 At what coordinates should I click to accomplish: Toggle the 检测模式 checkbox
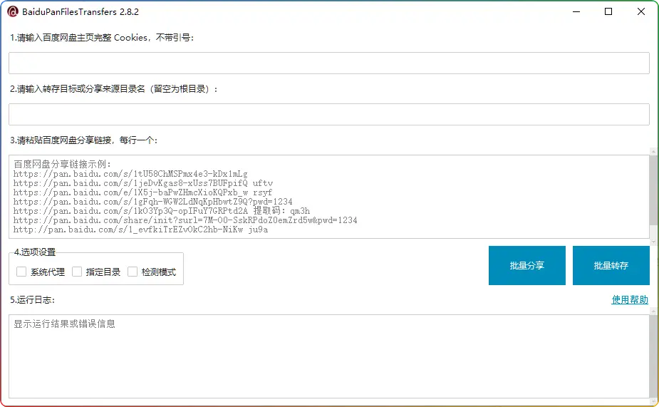click(133, 272)
